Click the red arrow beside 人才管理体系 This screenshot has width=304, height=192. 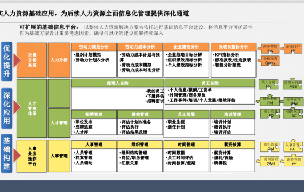click(17, 107)
